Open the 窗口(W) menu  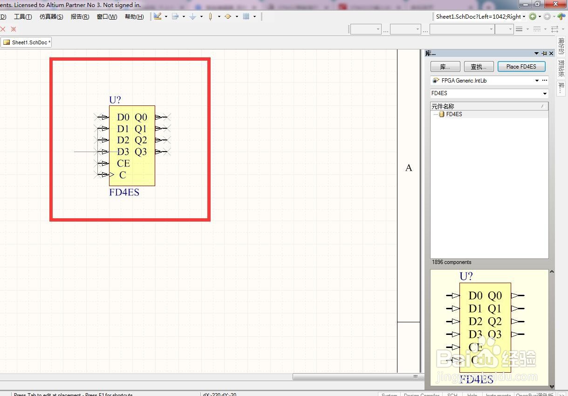pyautogui.click(x=107, y=16)
